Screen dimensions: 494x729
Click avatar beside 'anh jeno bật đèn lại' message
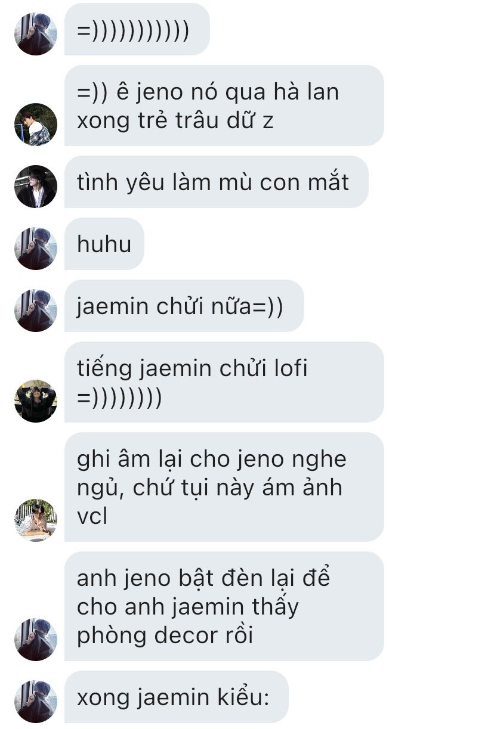click(x=36, y=640)
